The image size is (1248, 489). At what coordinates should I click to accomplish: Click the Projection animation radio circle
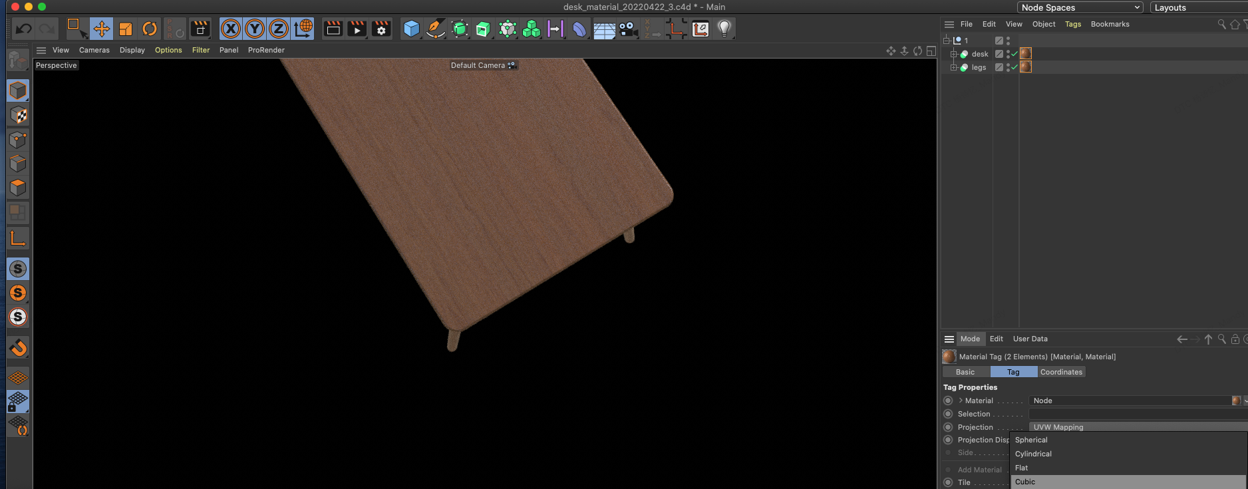pyautogui.click(x=948, y=427)
